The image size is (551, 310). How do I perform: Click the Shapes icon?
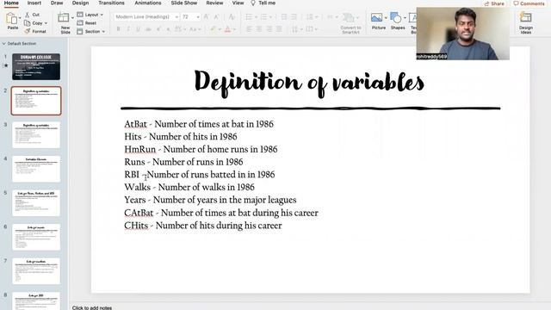[x=396, y=17]
